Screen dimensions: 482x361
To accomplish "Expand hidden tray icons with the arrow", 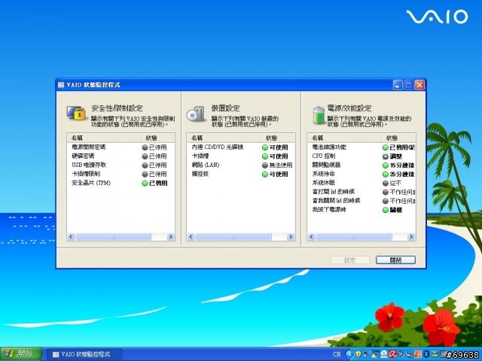I will click(349, 354).
